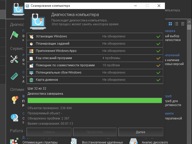Click the wrench and screwdriver service icon
Image resolution: width=192 pixels, height=144 pixels.
pyautogui.click(x=14, y=59)
